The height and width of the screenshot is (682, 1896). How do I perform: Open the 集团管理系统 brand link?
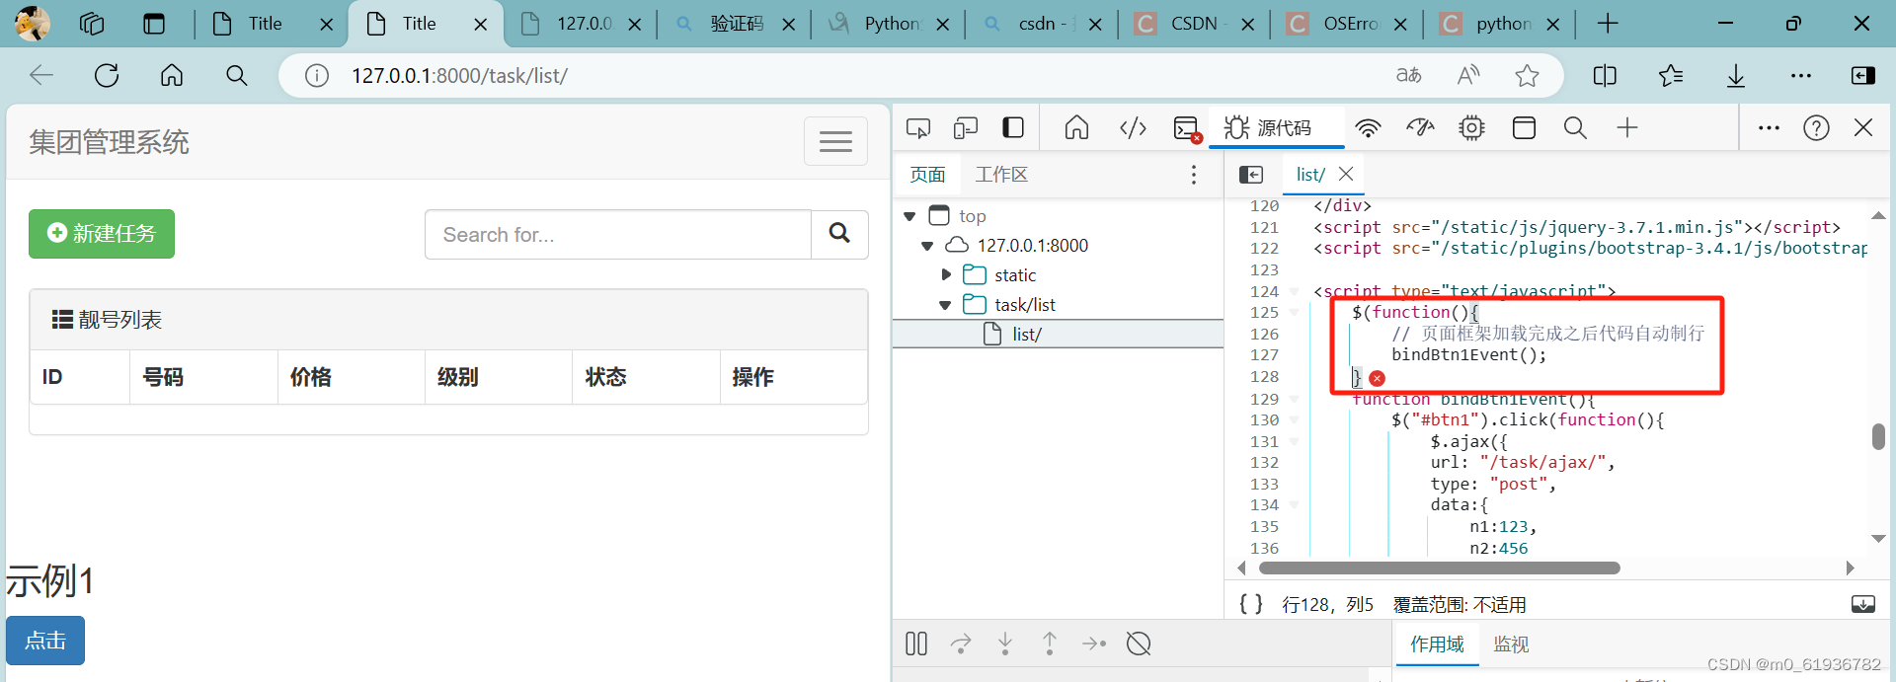click(109, 142)
